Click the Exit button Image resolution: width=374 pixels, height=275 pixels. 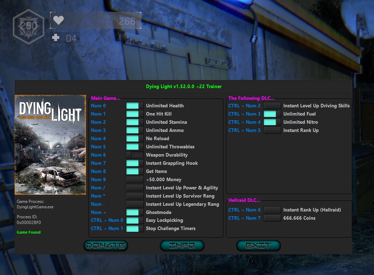(x=258, y=246)
